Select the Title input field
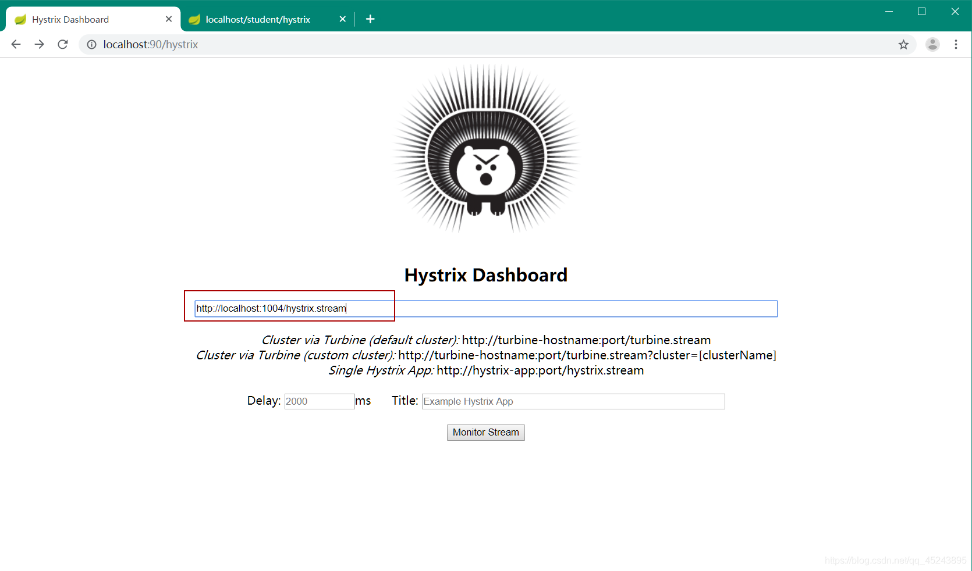 pos(573,401)
